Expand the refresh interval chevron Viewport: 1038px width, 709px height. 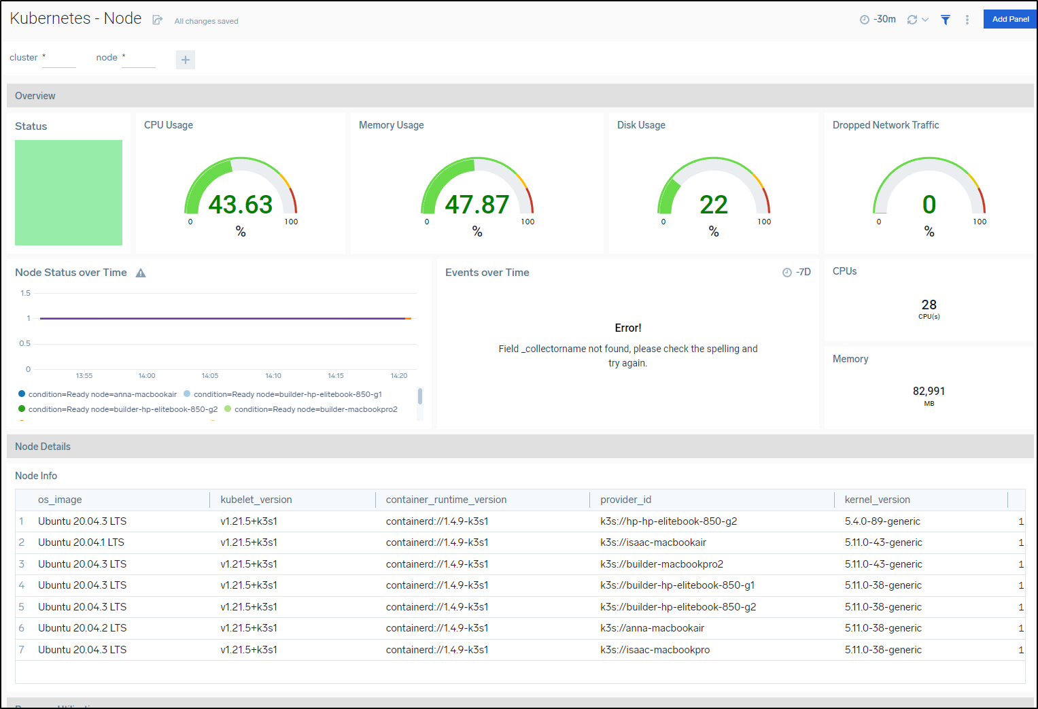[925, 20]
